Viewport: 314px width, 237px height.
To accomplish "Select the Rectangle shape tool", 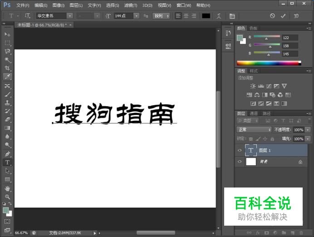I will (7, 179).
